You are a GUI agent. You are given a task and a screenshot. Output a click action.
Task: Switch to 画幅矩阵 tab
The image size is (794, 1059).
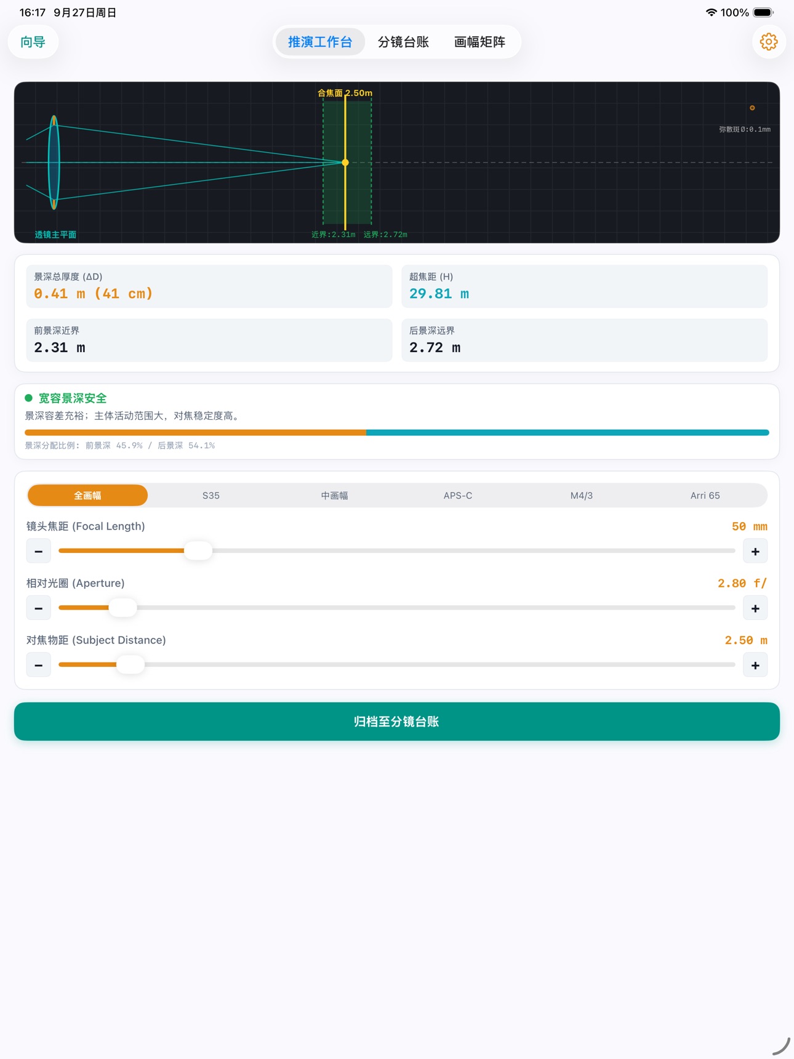pyautogui.click(x=479, y=42)
